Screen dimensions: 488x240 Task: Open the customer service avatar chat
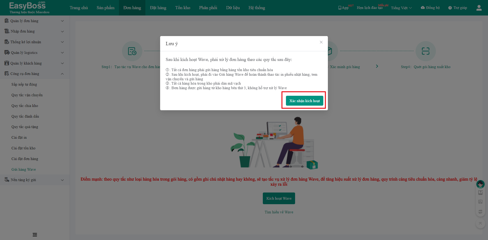(480, 184)
